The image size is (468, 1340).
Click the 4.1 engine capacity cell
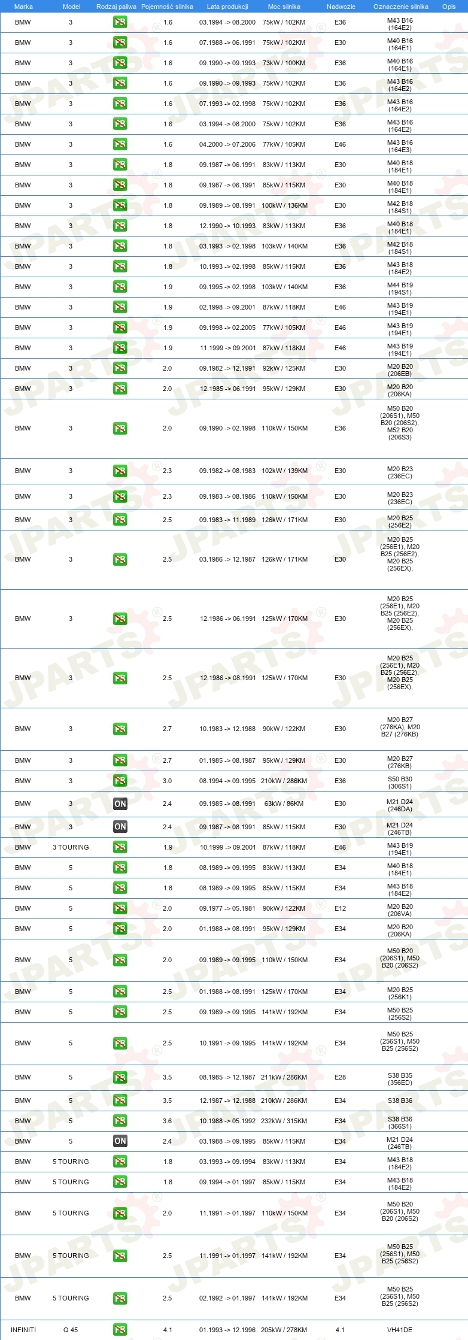168,1330
